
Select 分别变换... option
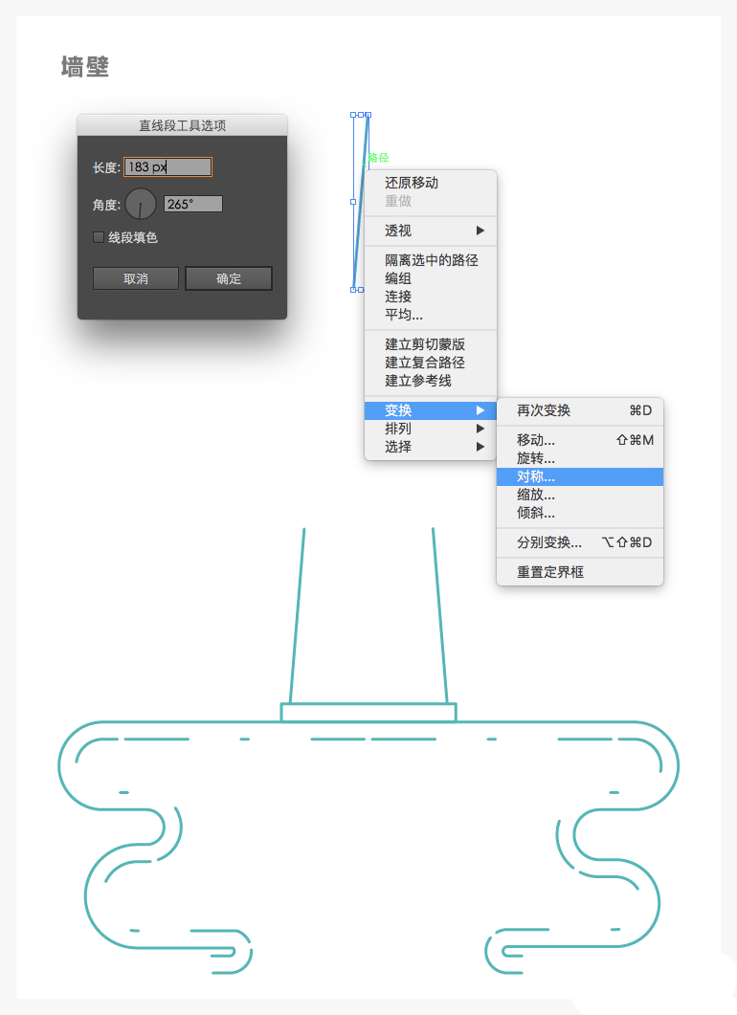tap(580, 542)
